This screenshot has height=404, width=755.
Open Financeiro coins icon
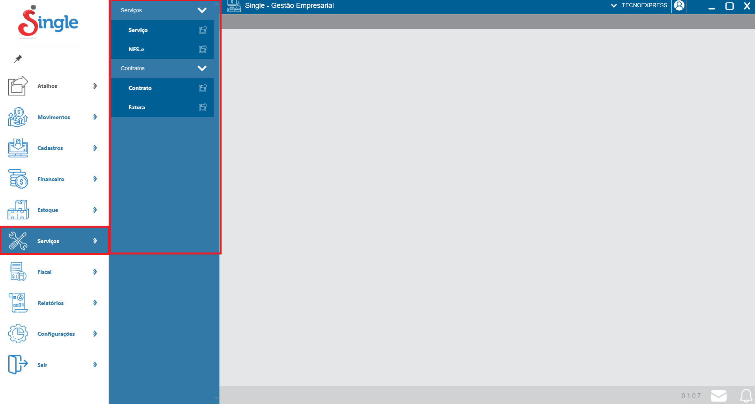click(18, 179)
